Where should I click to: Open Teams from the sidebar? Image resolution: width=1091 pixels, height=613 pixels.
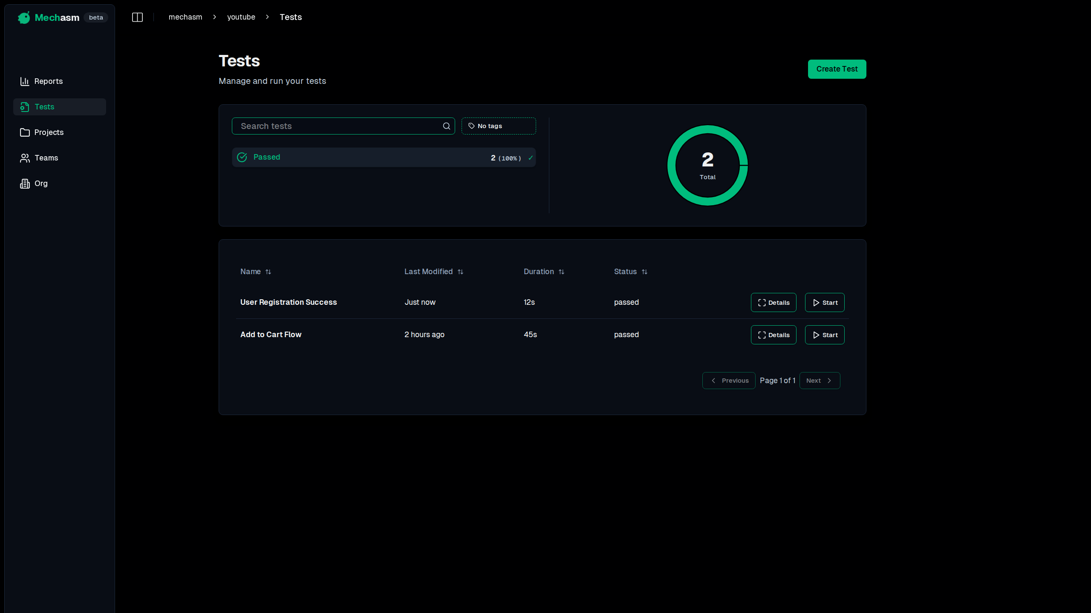pos(46,158)
